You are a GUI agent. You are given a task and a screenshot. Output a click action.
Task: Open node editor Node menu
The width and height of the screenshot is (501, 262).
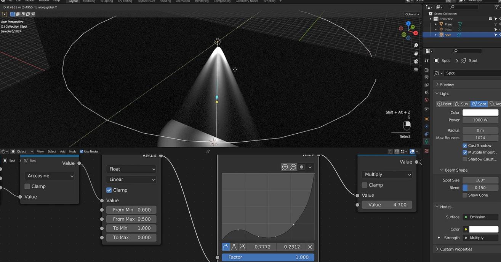[72, 152]
